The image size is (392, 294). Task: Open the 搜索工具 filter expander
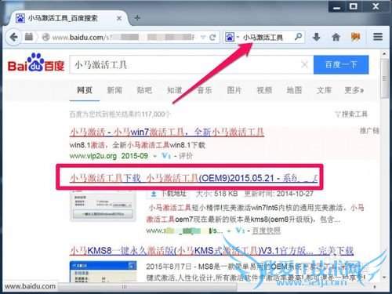point(351,114)
